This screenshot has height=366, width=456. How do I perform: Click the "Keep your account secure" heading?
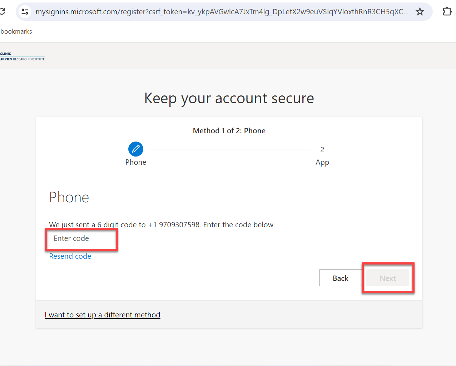229,98
